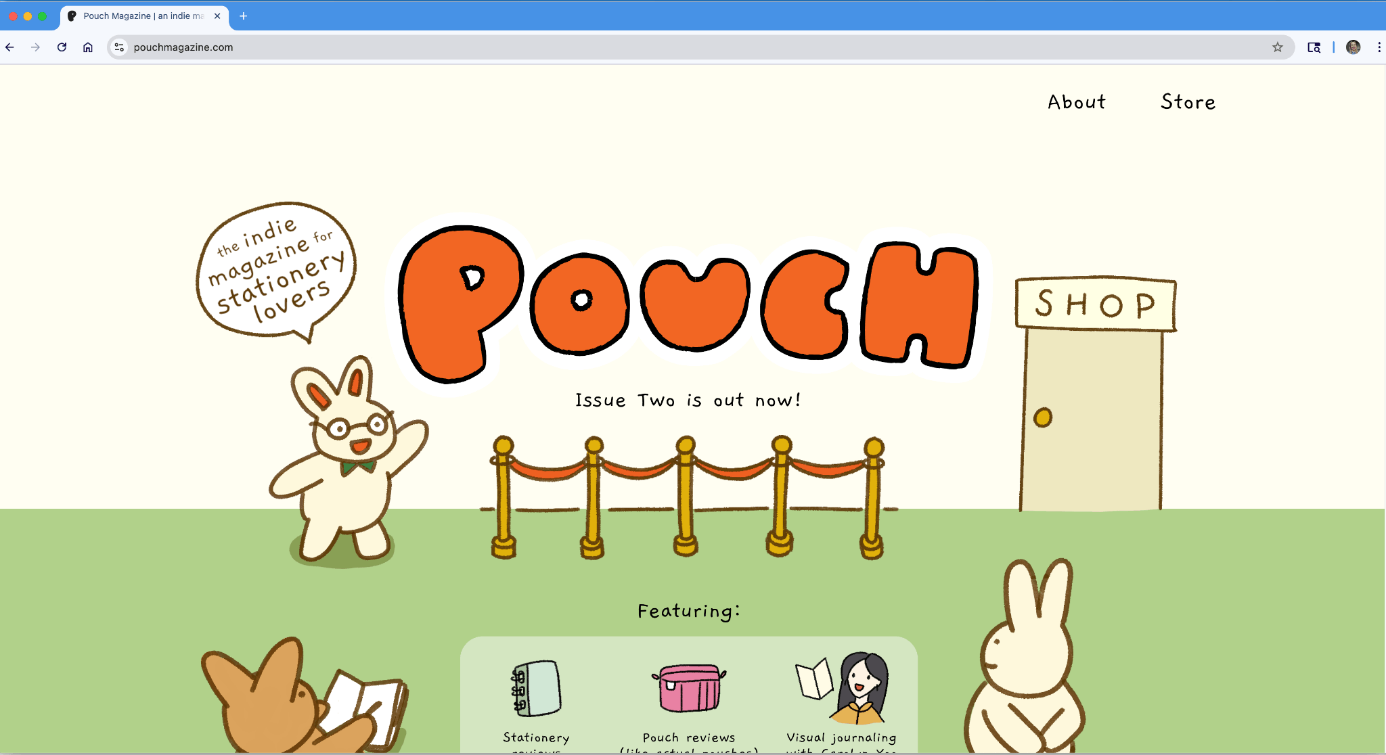Open the tab search icon in toolbar
The height and width of the screenshot is (755, 1386).
[1314, 47]
